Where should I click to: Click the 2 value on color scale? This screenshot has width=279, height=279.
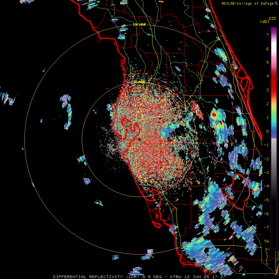[268, 104]
